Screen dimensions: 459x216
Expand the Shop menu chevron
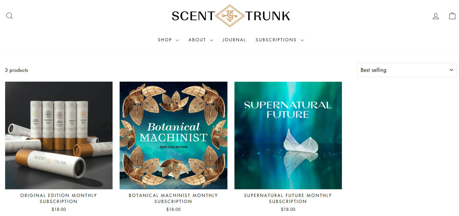pos(177,40)
